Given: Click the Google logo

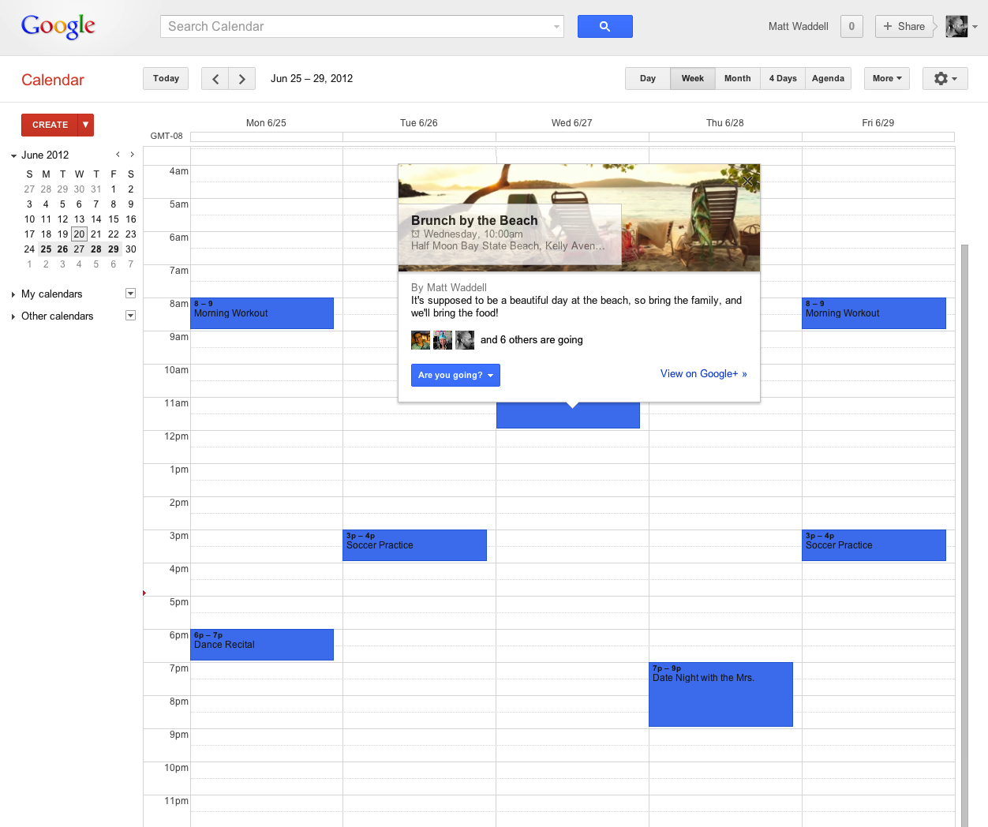Looking at the screenshot, I should 58,26.
